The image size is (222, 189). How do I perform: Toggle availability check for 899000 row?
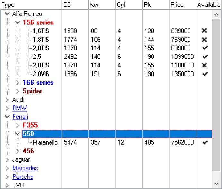(x=205, y=48)
